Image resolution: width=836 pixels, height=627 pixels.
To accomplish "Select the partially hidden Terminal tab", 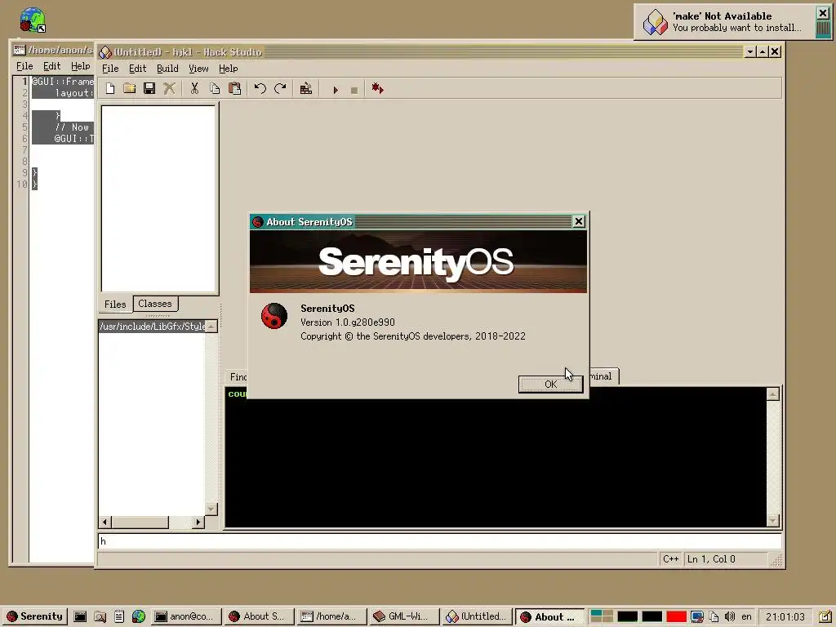I will 604,376.
